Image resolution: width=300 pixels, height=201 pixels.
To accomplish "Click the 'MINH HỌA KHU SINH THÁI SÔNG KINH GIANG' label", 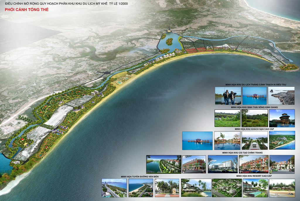I will [x=254, y=107].
